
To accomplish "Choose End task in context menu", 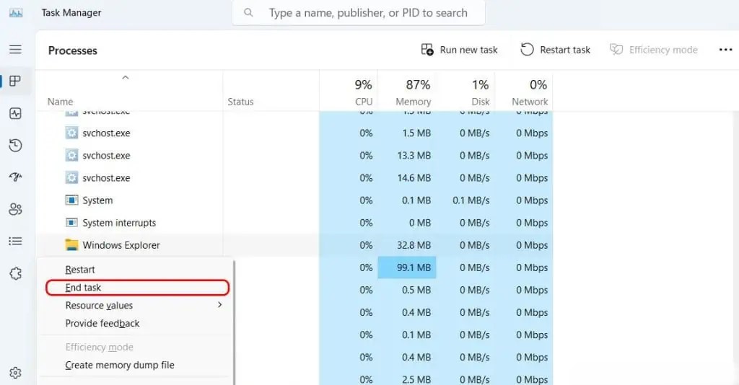I will pyautogui.click(x=137, y=288).
